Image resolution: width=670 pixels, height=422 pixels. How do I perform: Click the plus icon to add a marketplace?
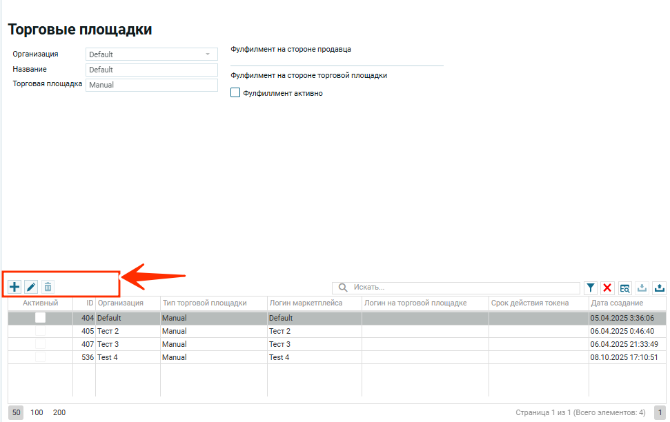(14, 287)
